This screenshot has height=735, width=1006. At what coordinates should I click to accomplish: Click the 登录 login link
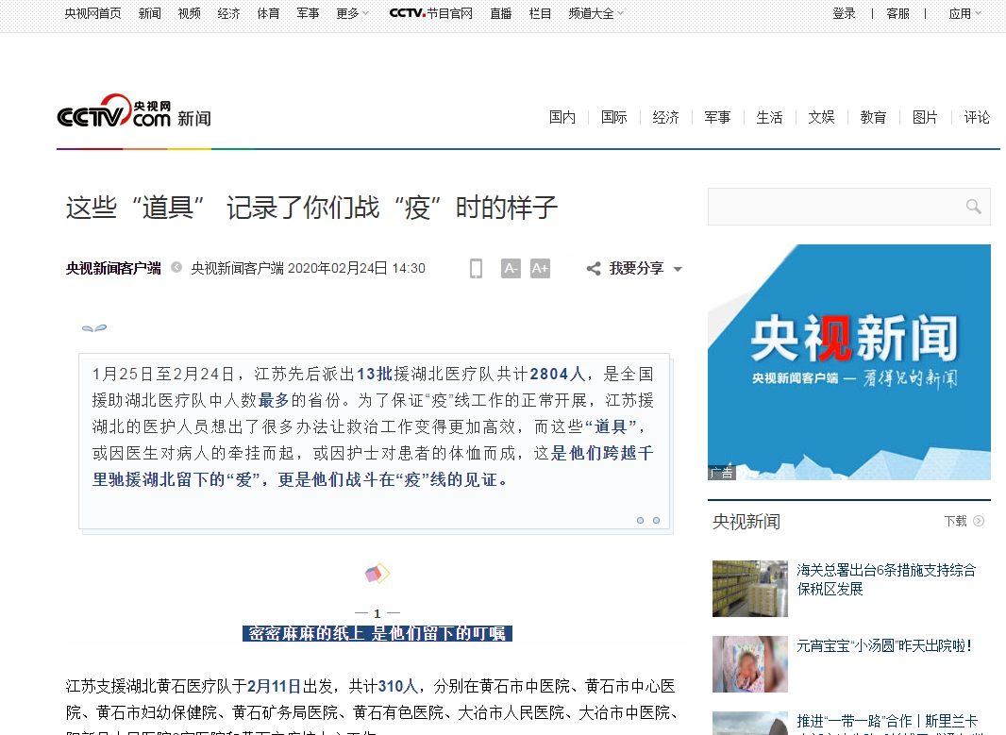coord(843,14)
